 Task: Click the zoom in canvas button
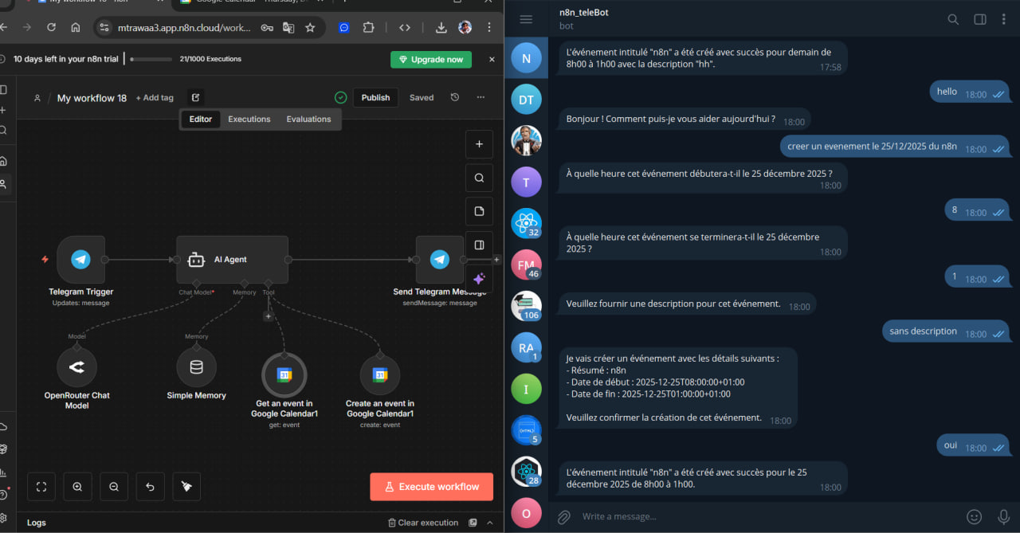click(x=77, y=487)
